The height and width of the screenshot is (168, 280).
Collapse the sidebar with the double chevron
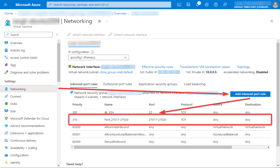pos(57,35)
